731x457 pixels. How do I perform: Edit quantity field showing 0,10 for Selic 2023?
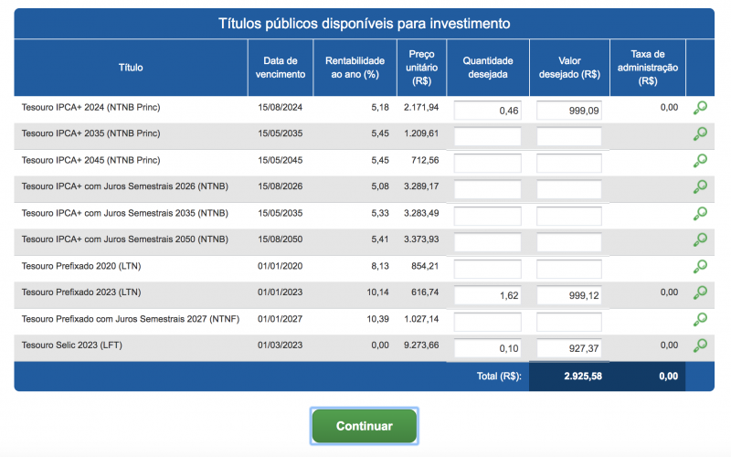click(488, 348)
